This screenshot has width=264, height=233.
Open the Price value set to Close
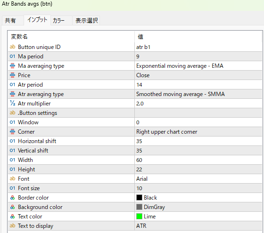(x=198, y=75)
